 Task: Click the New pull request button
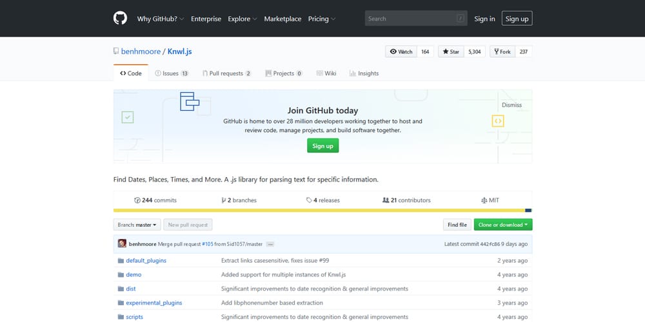[188, 225]
